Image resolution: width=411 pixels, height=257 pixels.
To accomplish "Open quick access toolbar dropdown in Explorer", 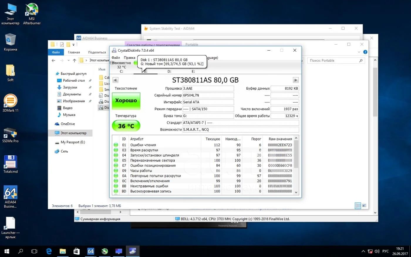I will click(x=73, y=45).
